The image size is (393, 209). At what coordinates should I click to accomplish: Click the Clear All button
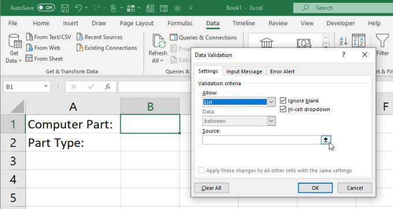click(212, 188)
